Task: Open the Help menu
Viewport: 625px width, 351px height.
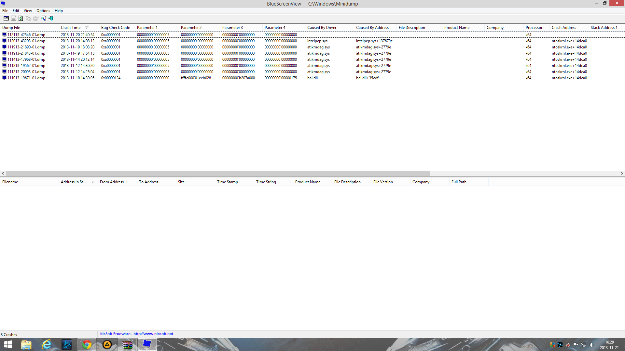Action: click(59, 11)
